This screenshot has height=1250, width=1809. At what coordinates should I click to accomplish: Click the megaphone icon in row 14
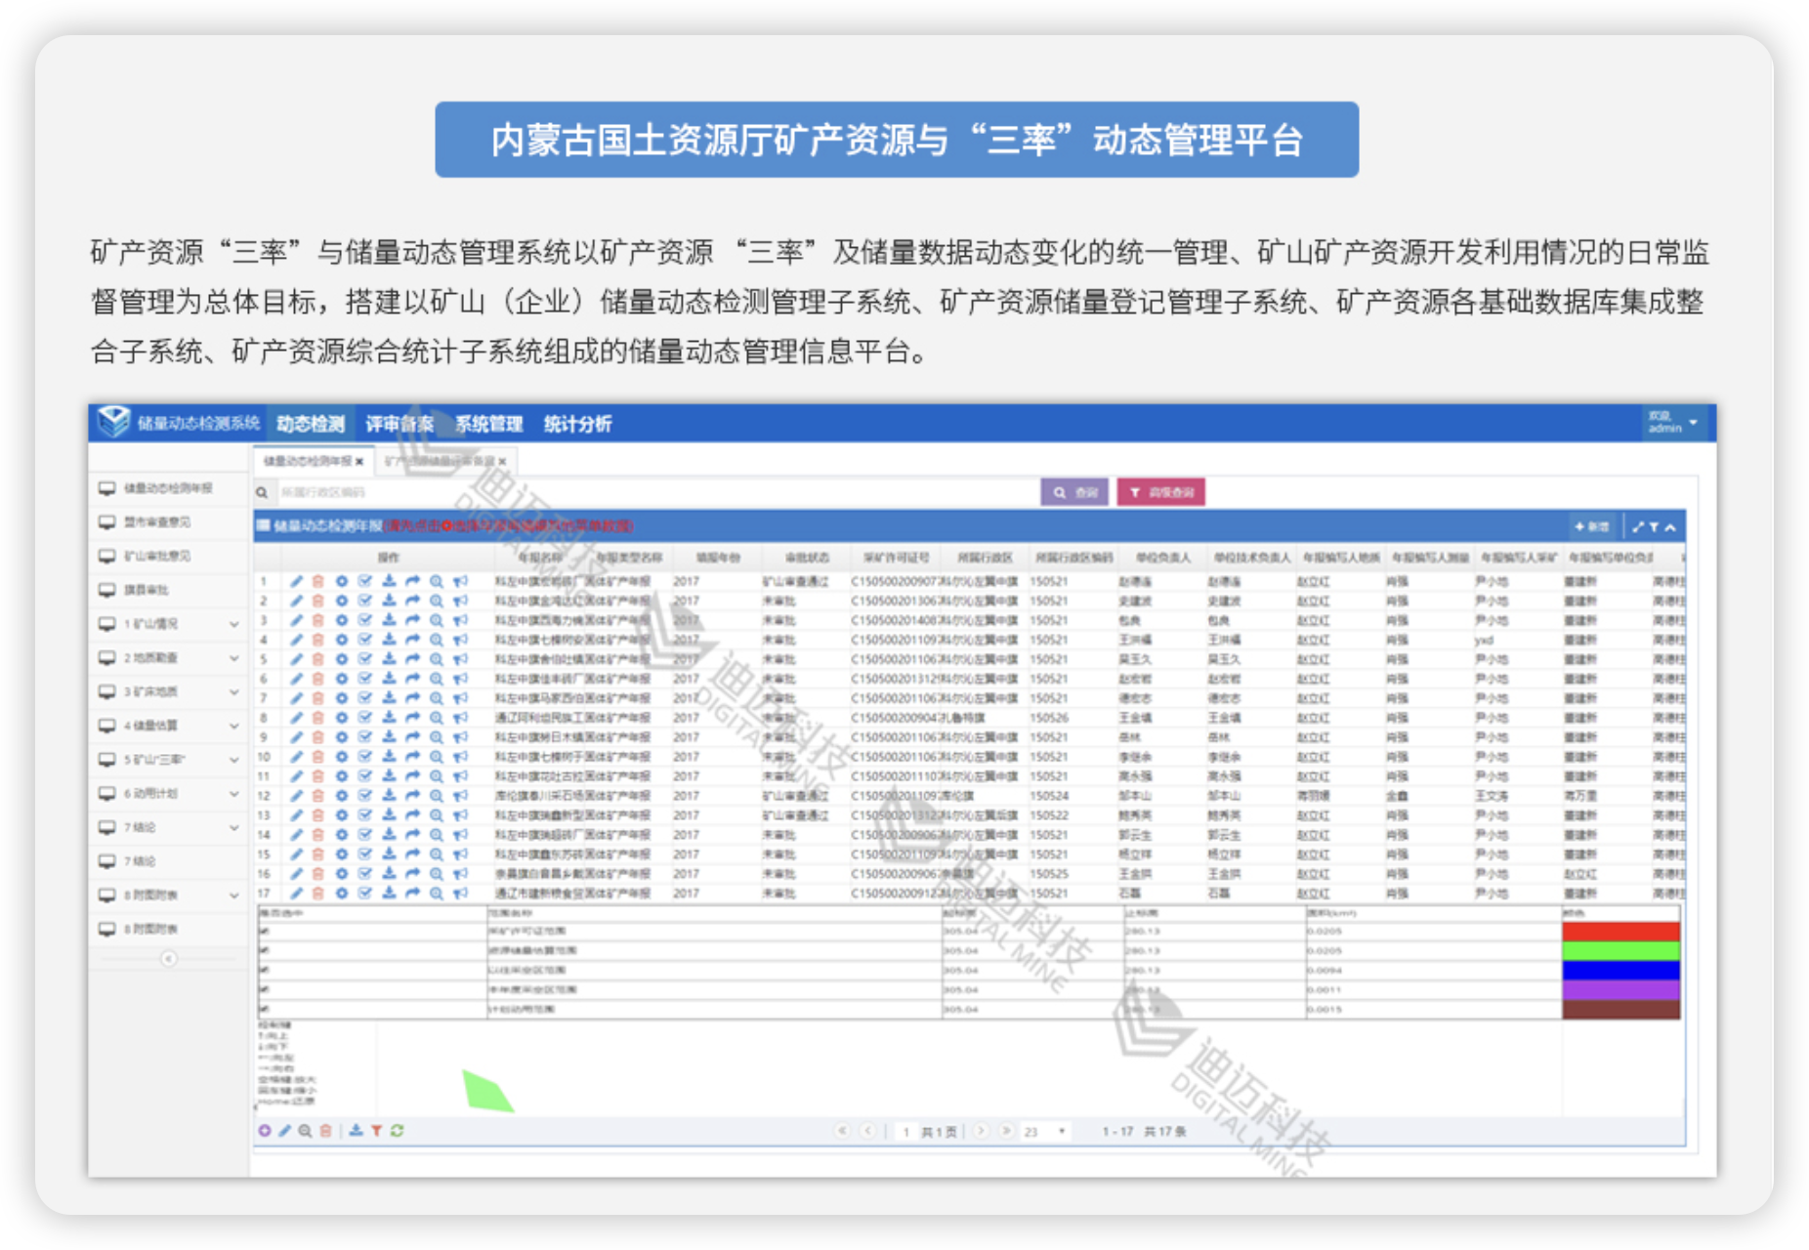point(460,835)
